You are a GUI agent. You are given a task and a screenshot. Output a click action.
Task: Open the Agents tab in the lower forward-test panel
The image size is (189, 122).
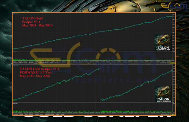coord(58,114)
